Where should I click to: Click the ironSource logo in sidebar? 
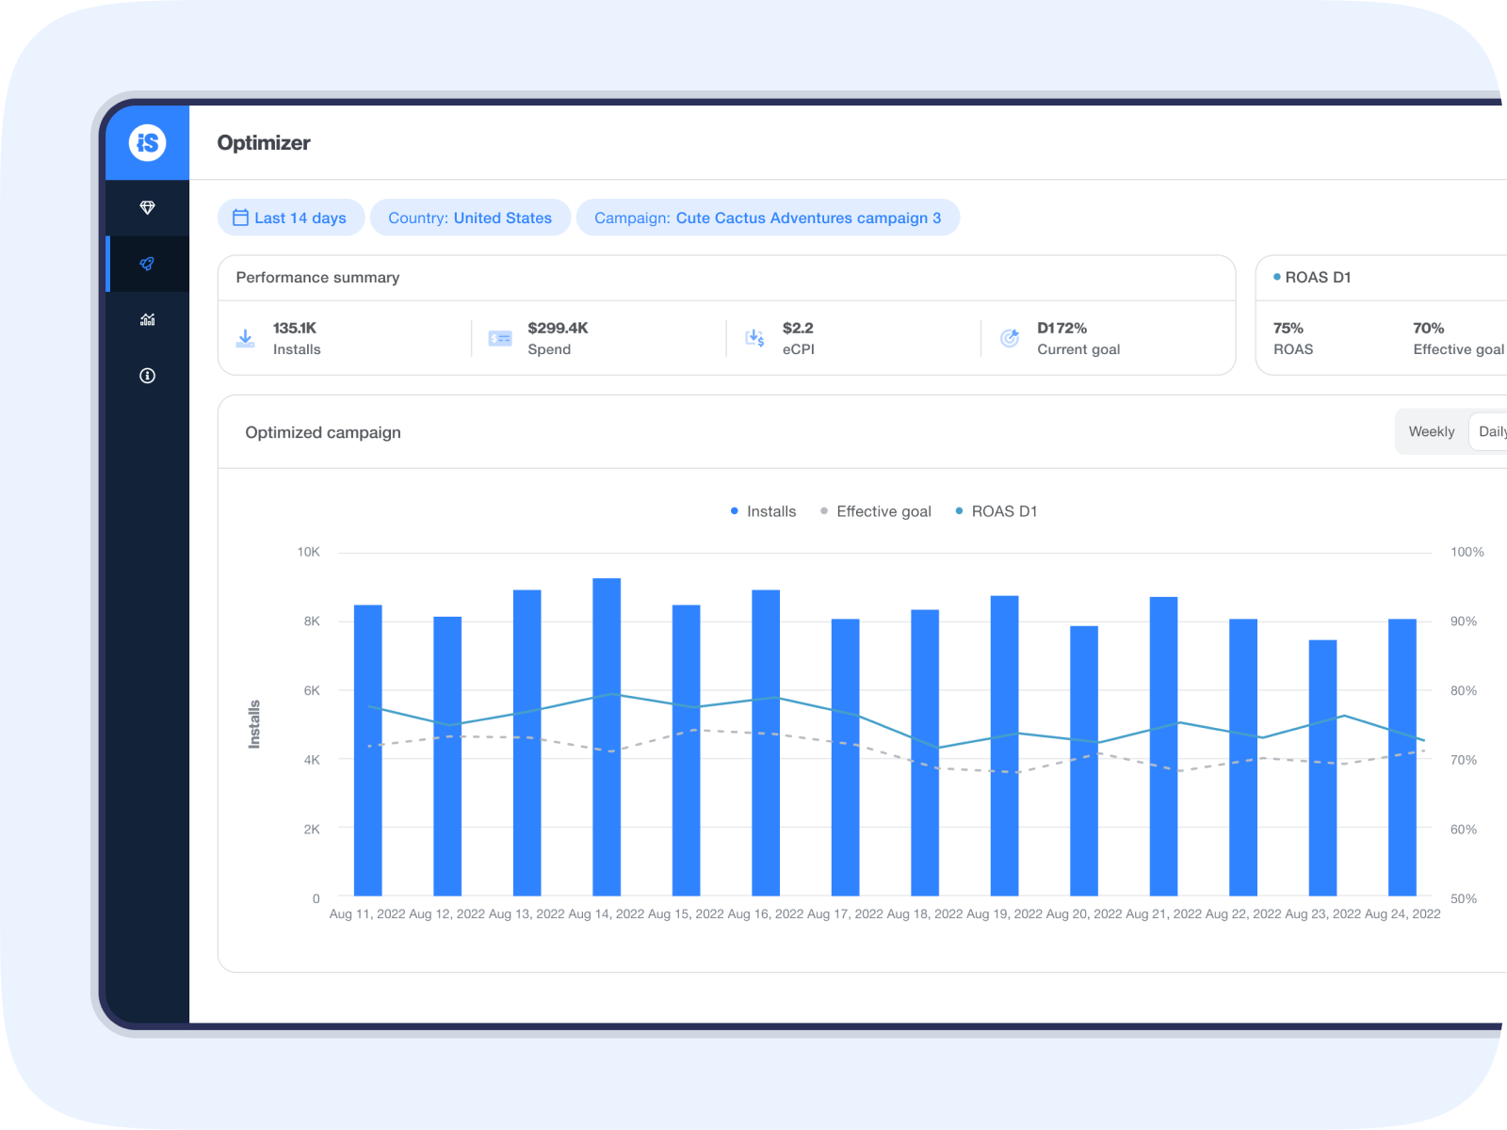(x=147, y=142)
